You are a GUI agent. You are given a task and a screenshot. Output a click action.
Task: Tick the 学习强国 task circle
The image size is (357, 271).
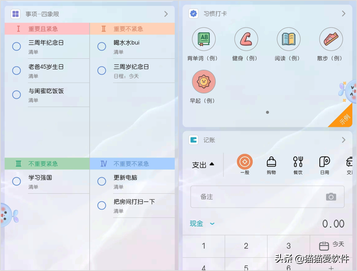16,181
